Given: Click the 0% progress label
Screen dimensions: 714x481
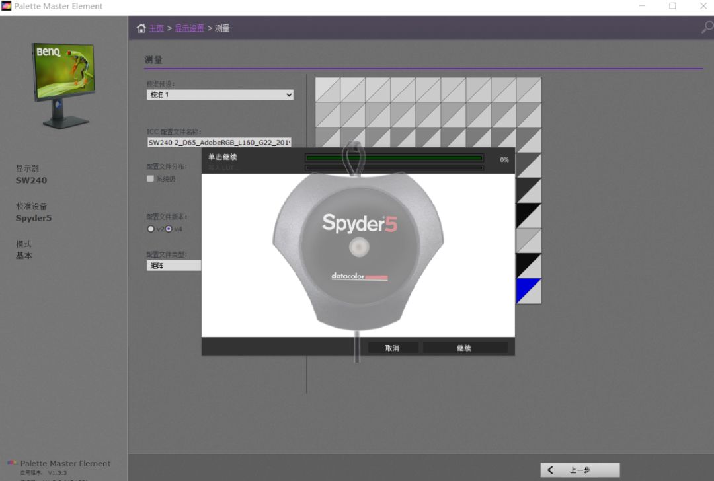Looking at the screenshot, I should (504, 160).
